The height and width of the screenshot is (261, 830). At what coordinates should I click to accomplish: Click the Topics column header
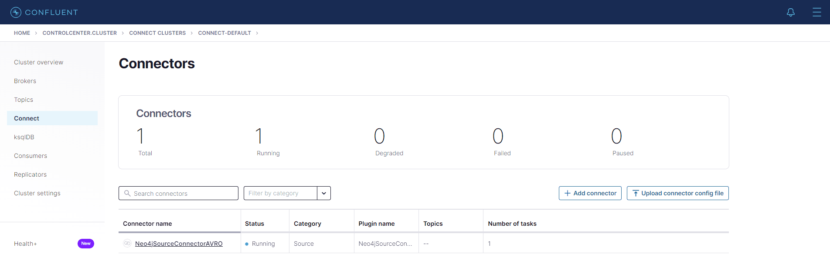point(433,224)
